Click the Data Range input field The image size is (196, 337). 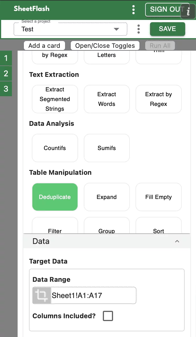tap(93, 295)
